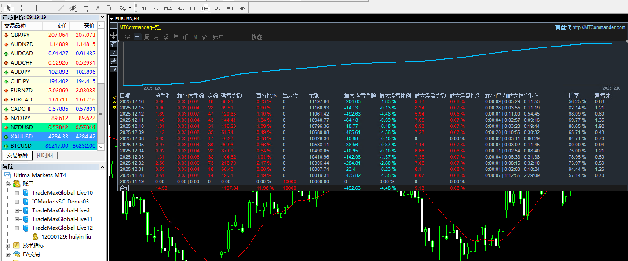Select the text label tool

[x=110, y=8]
